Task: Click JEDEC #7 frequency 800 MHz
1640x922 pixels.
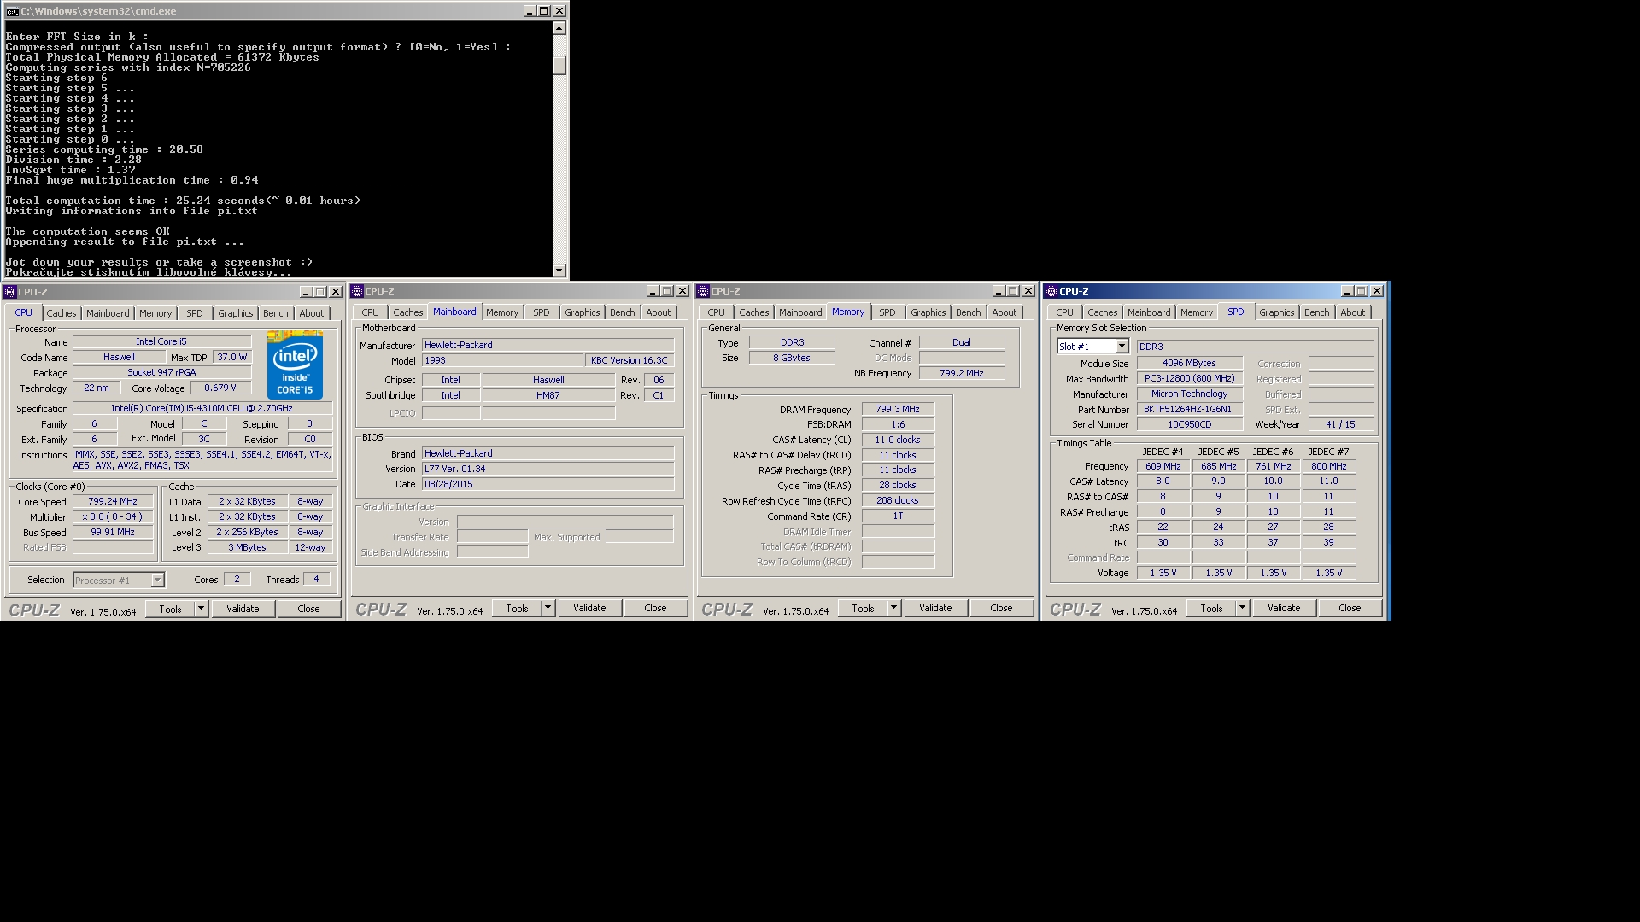Action: (1329, 466)
